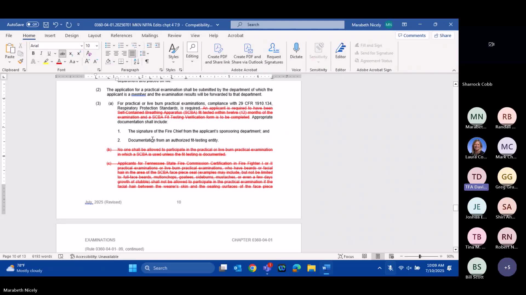This screenshot has height=295, width=526.
Task: Open the Review ribbon tab
Action: pyautogui.click(x=175, y=36)
